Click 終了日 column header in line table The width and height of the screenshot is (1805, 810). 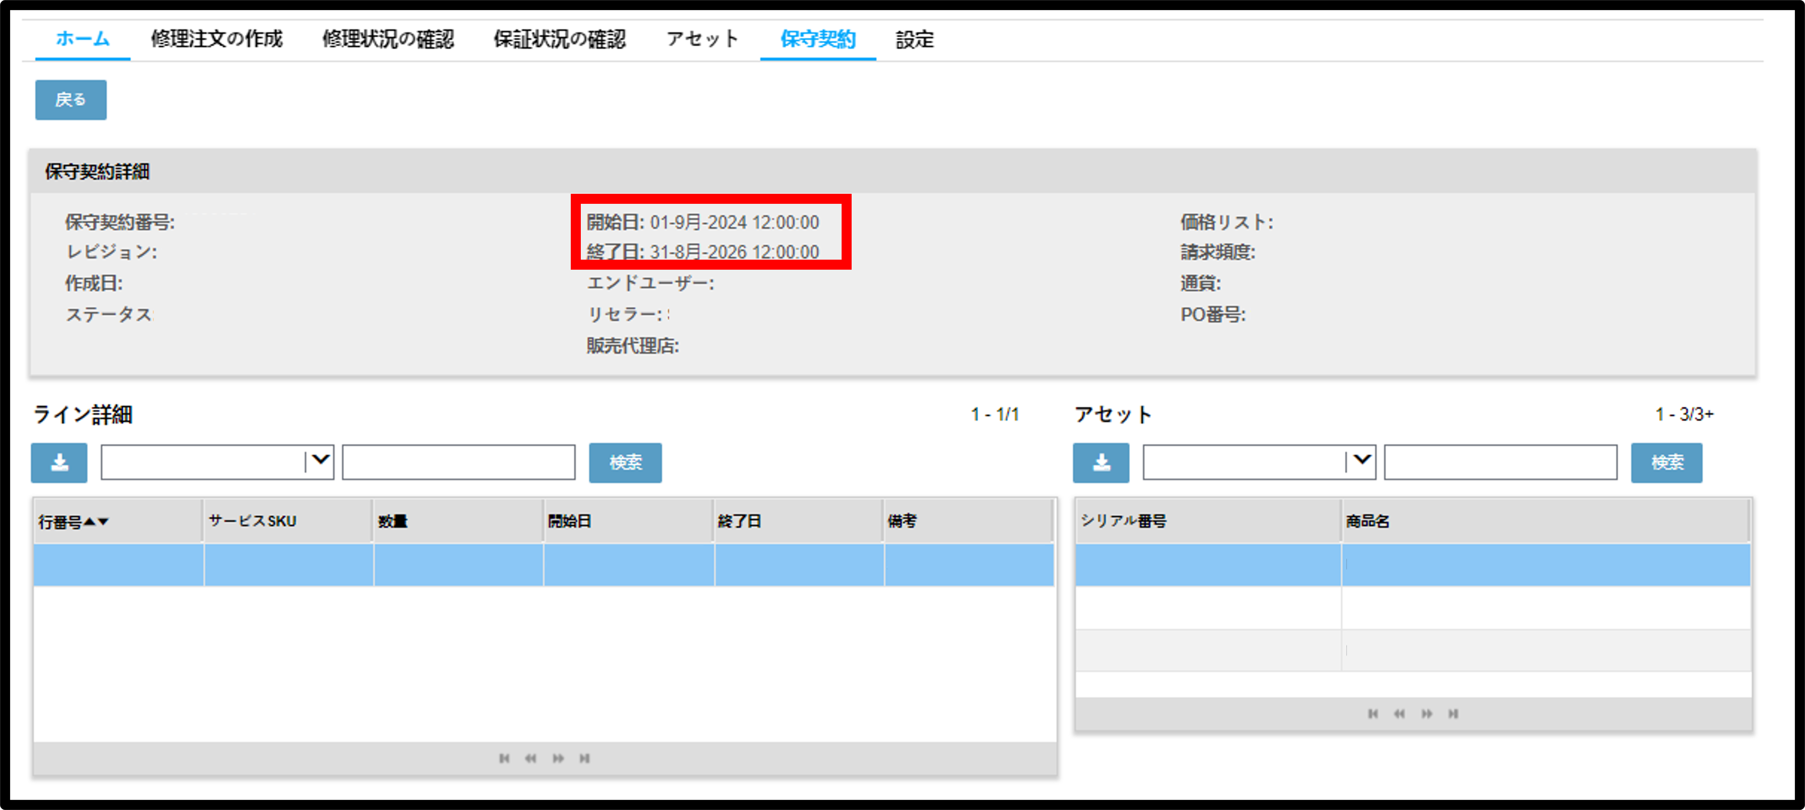tap(799, 521)
